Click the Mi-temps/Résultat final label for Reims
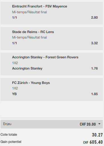This screenshot has width=104, height=146. 29,37
